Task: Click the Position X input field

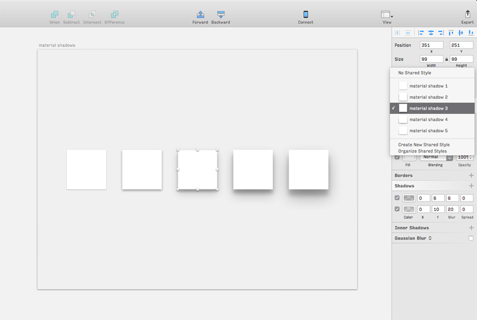Action: coord(431,45)
